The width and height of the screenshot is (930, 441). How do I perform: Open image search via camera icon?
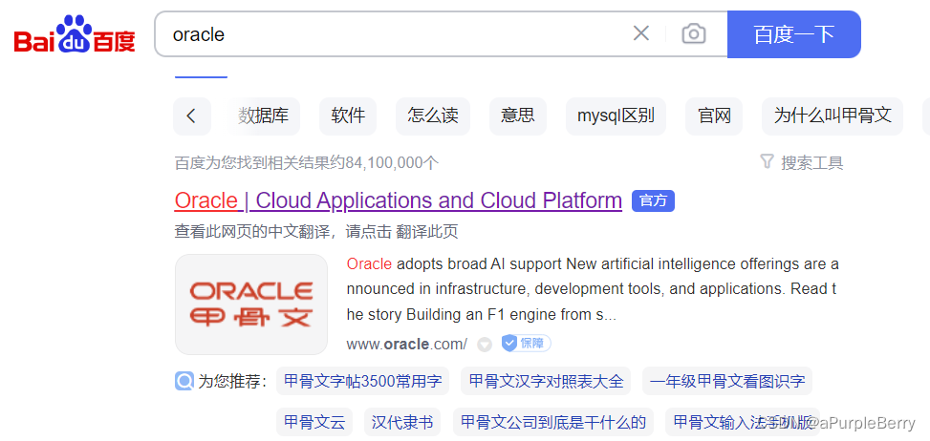tap(693, 33)
